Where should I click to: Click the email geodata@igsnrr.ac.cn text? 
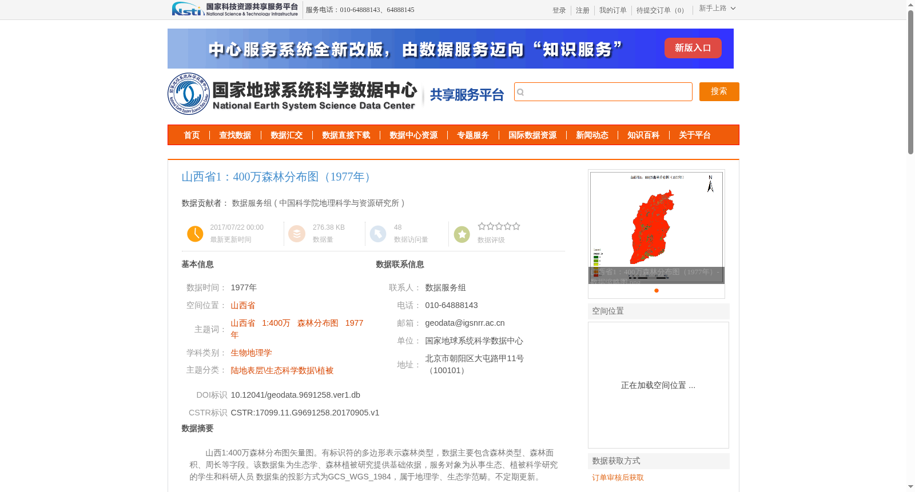465,323
